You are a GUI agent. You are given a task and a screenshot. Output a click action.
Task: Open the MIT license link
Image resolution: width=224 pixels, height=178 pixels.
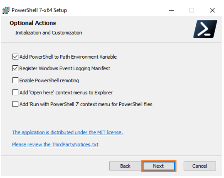(68, 133)
